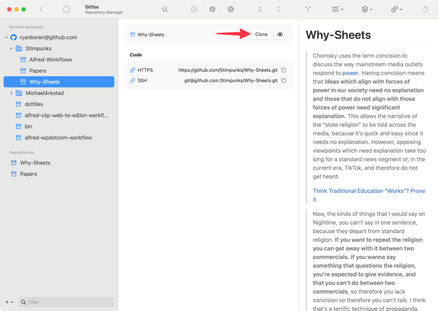Viewport: 439px width, 311px height.
Task: Click the Why-Sheets header archive icon
Action: (133, 35)
